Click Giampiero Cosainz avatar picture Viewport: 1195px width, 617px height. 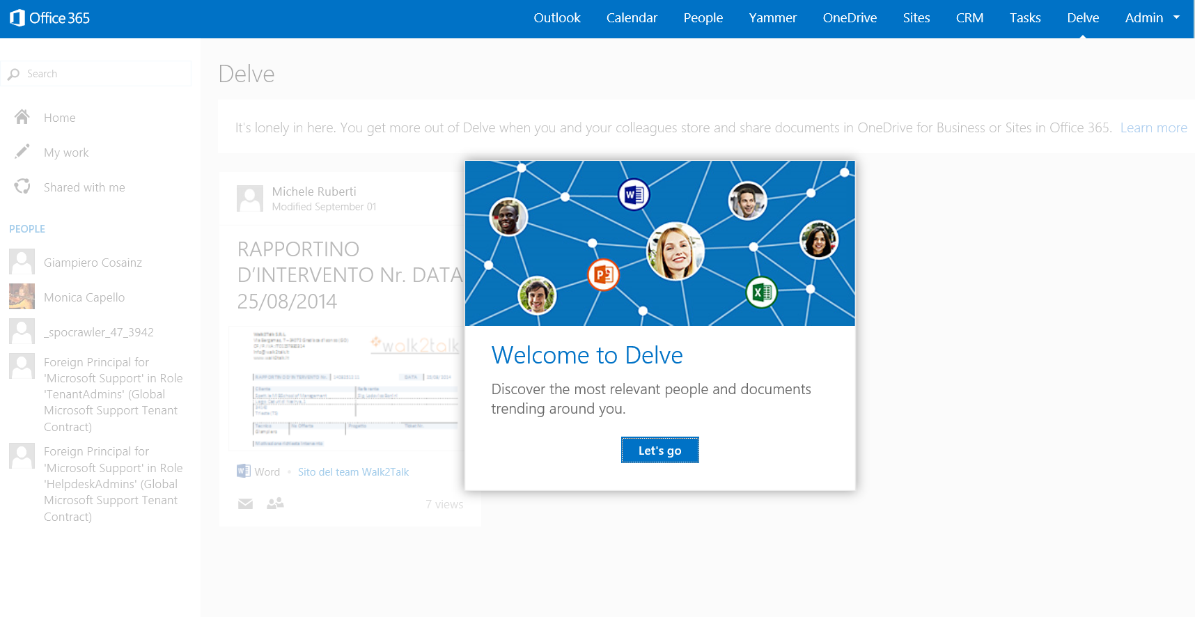coord(22,262)
